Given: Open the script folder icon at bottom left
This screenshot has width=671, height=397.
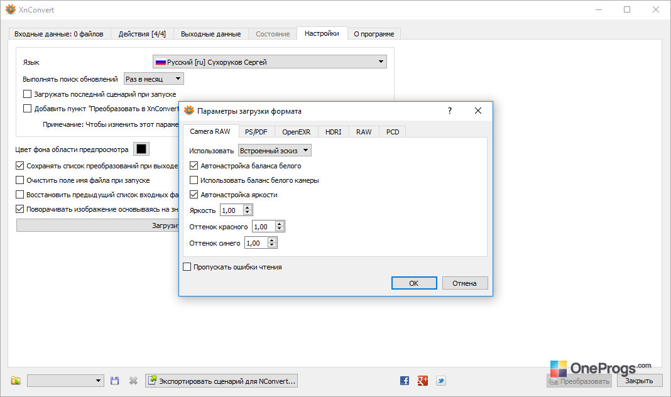Looking at the screenshot, I should tap(16, 380).
